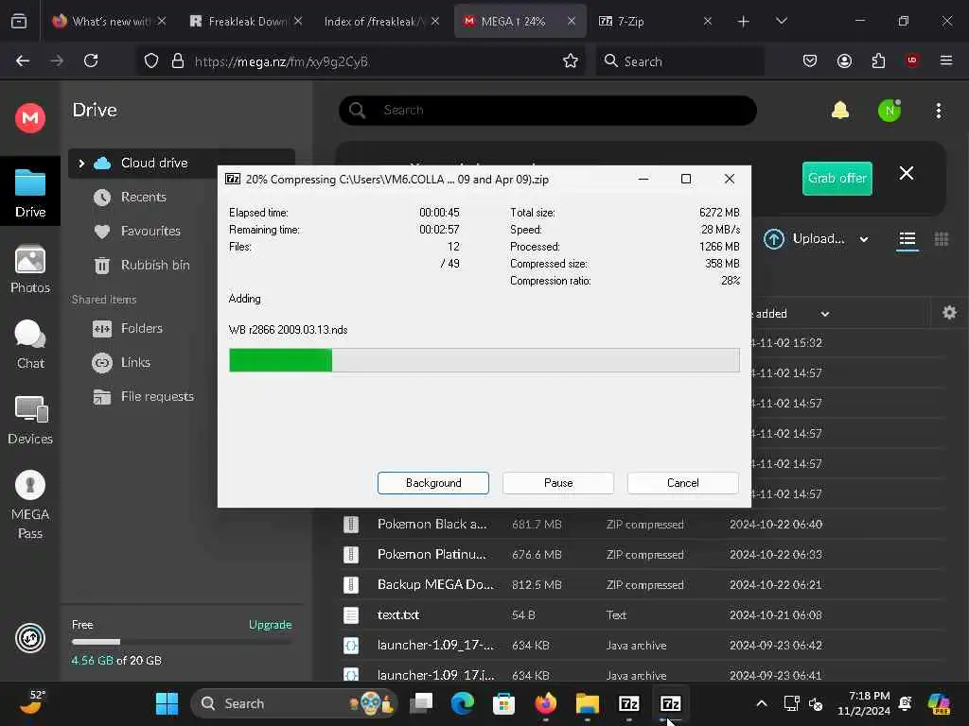Open MEGA Chat
969x726 pixels.
point(30,344)
